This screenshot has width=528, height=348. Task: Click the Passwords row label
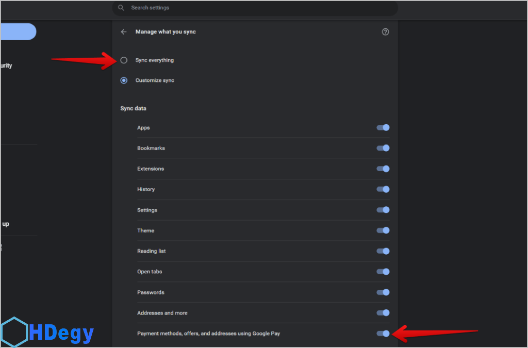click(x=151, y=292)
